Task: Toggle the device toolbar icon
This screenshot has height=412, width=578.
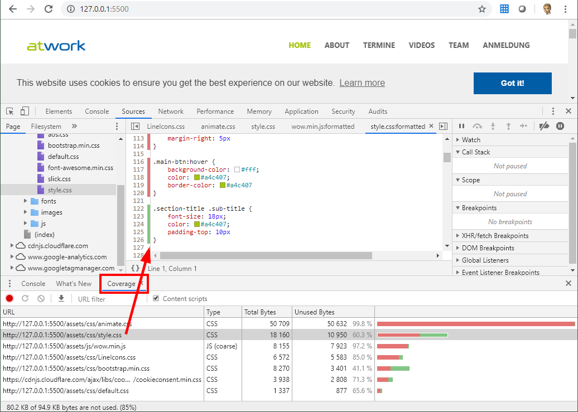Action: tap(25, 112)
